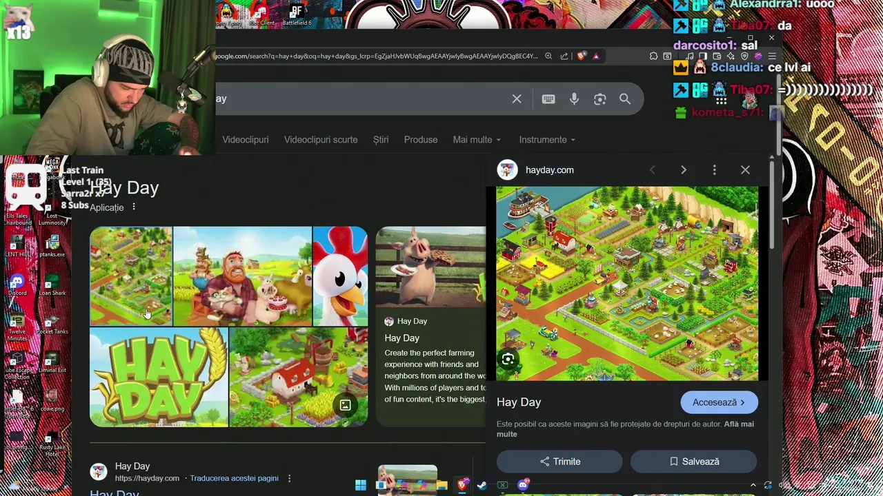Click the Lens search icon on preview image

point(508,359)
